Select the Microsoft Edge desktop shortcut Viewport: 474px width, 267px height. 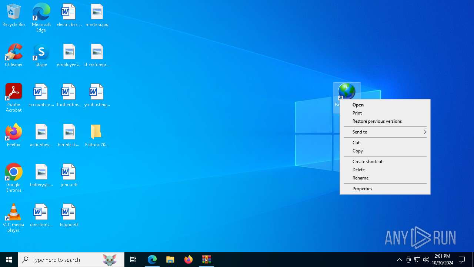[x=41, y=18]
